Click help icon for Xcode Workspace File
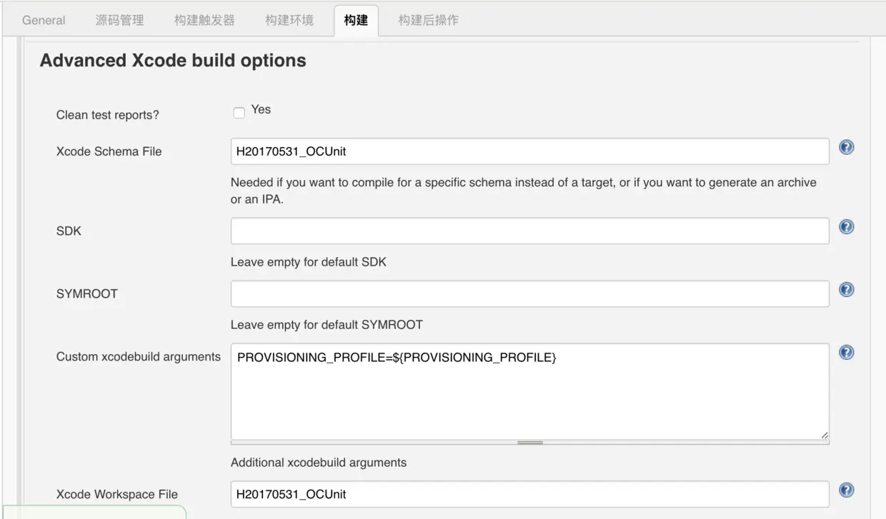This screenshot has width=886, height=519. coord(846,490)
